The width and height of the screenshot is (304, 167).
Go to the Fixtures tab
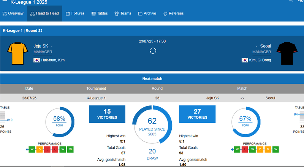75,13
